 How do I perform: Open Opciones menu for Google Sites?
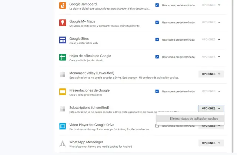tap(211, 39)
